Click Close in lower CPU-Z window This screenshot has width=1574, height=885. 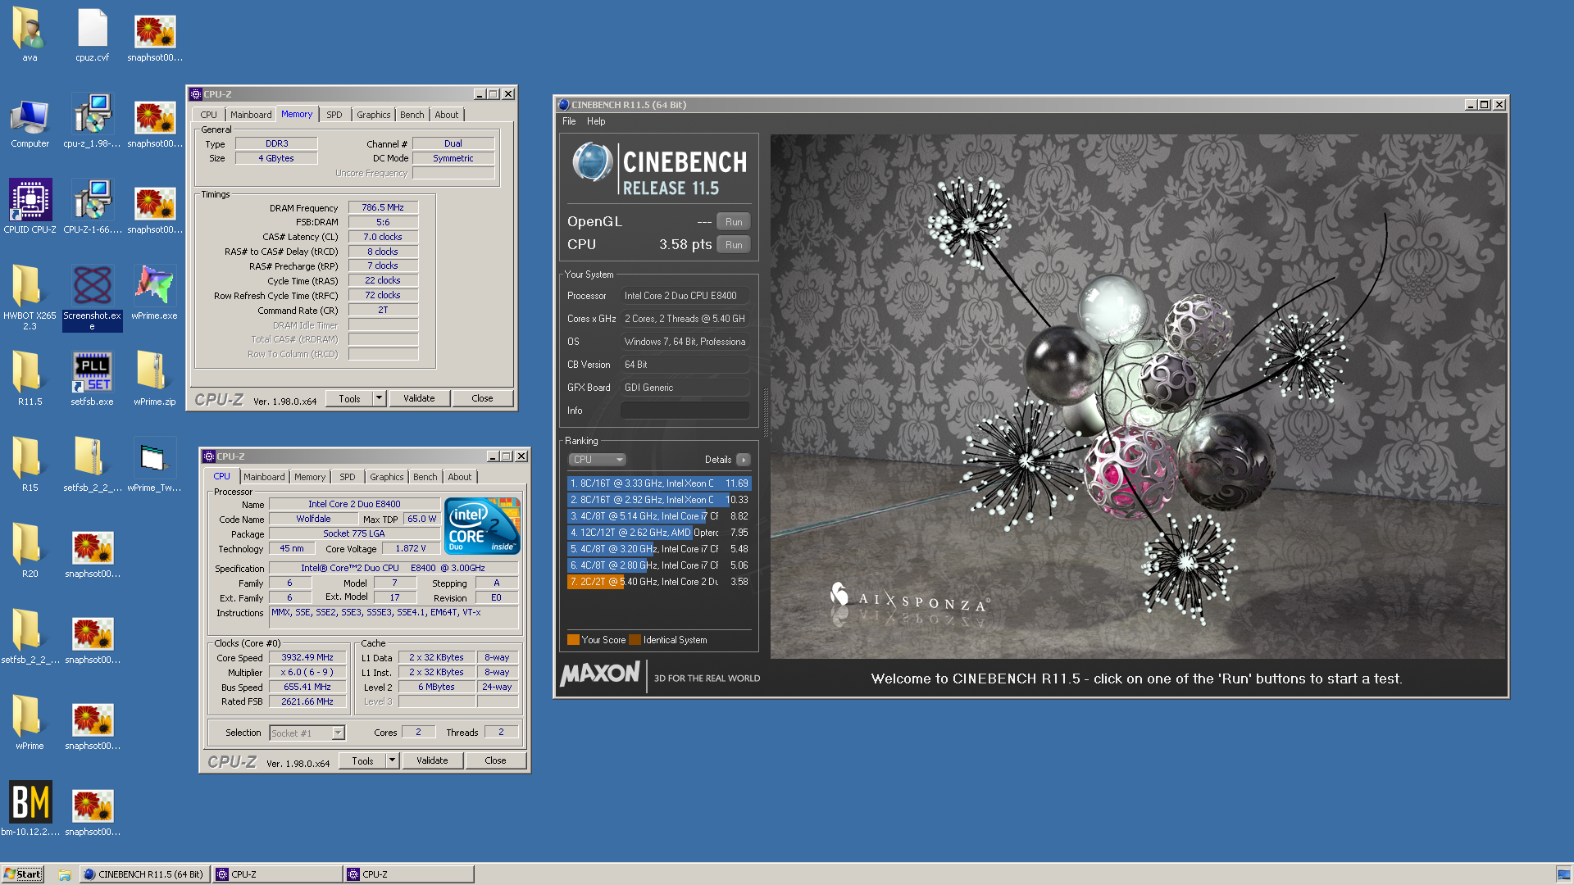[495, 760]
